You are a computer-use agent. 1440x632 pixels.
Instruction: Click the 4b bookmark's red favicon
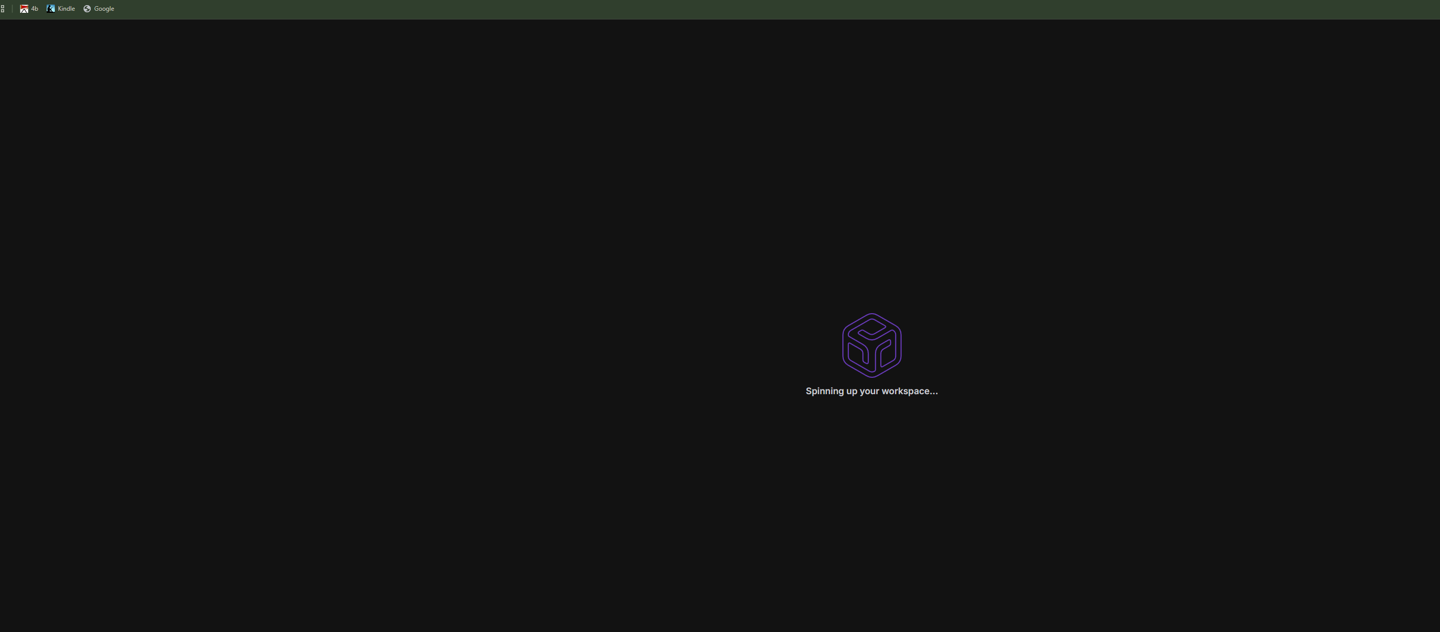[x=24, y=8]
